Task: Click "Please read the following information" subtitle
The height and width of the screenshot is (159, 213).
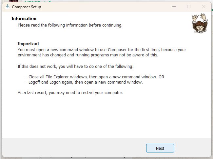Action: [70, 25]
